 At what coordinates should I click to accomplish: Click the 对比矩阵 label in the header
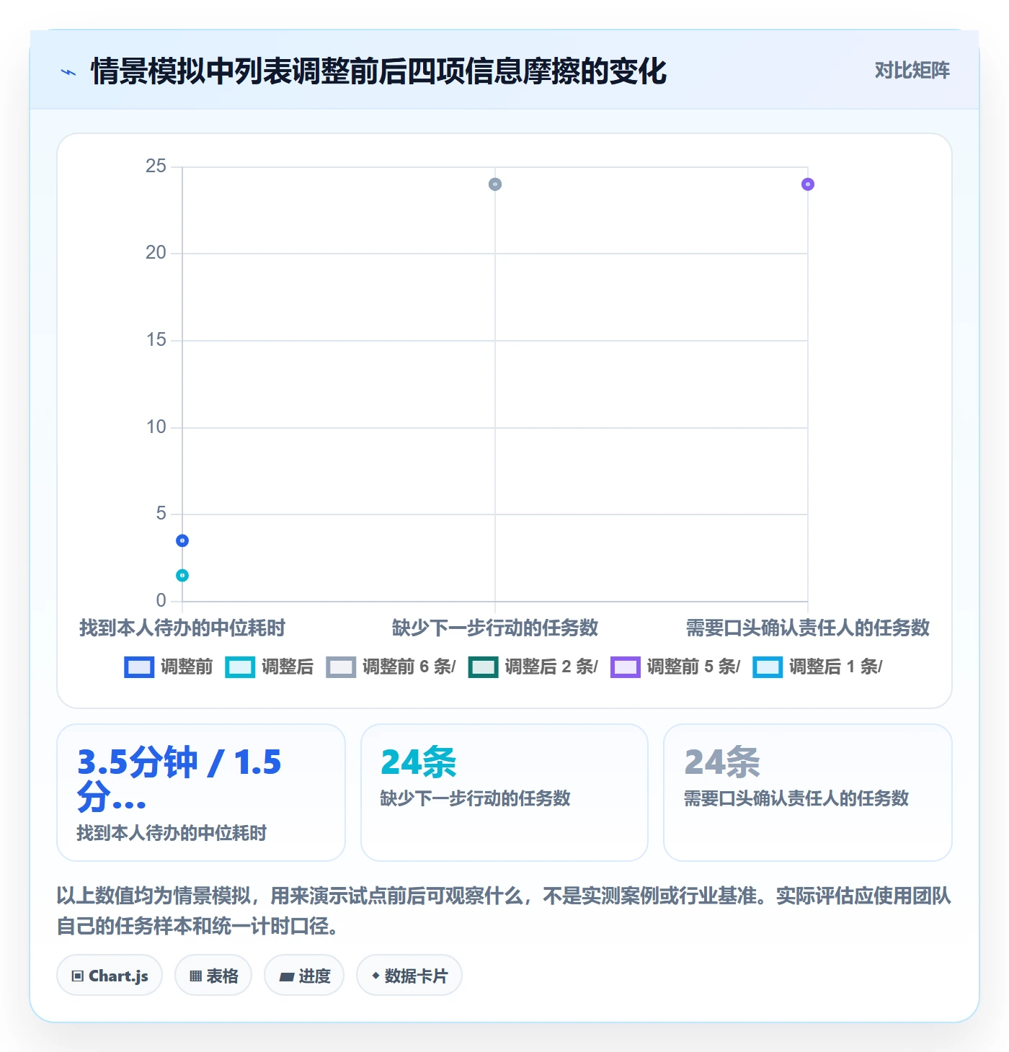click(x=912, y=71)
